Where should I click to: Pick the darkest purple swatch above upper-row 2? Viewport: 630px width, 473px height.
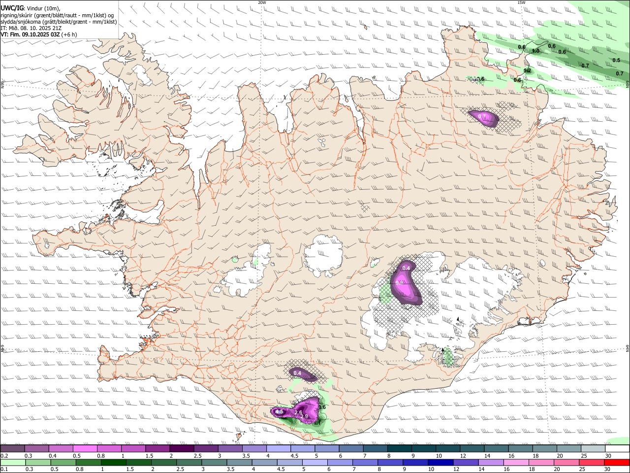coord(182,449)
